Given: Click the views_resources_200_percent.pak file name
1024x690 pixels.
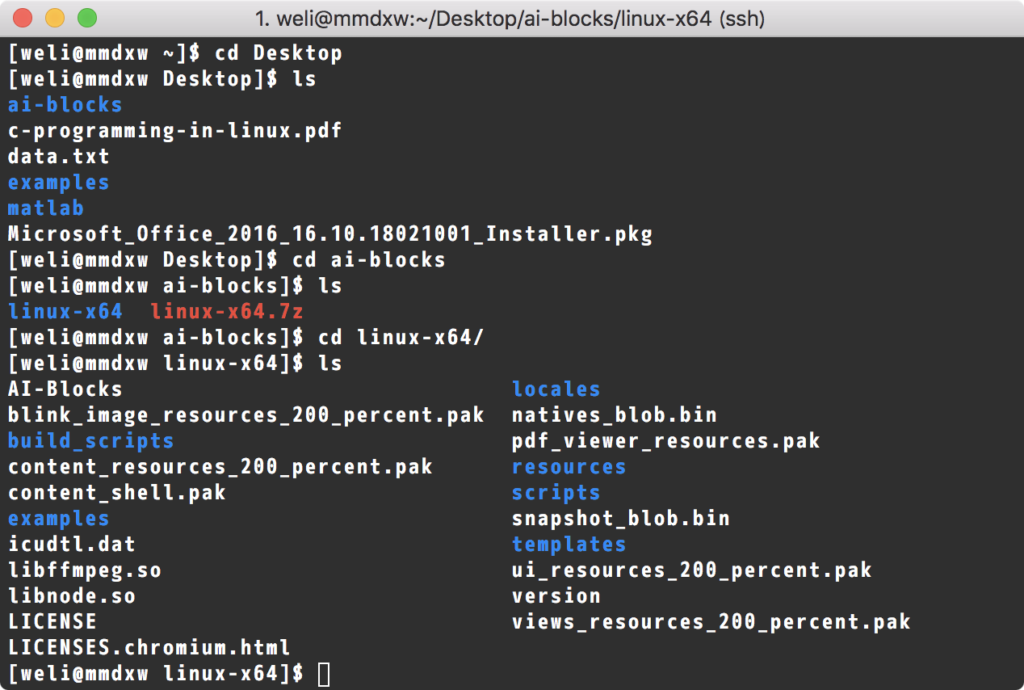Looking at the screenshot, I should point(711,622).
